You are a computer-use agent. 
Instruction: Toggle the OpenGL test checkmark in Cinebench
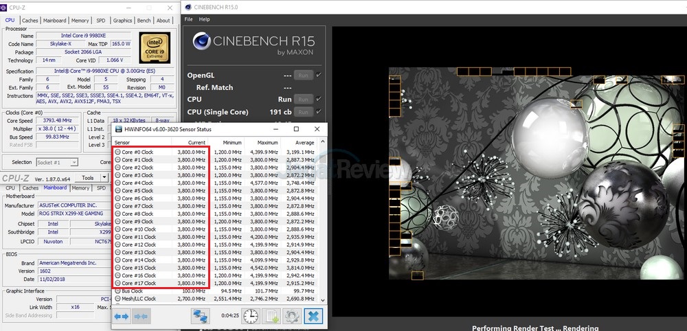319,75
